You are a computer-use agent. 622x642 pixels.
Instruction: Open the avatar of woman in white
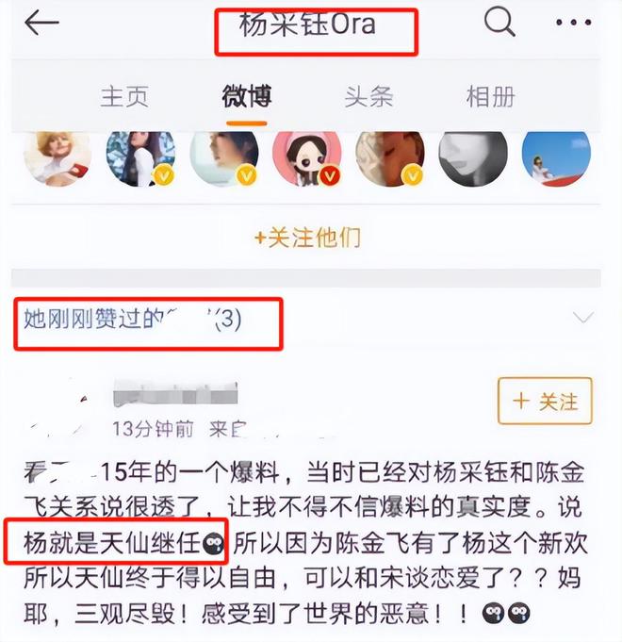(x=140, y=158)
